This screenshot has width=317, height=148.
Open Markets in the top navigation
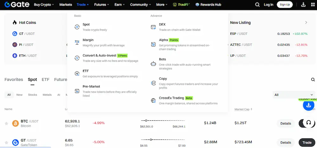[66, 5]
